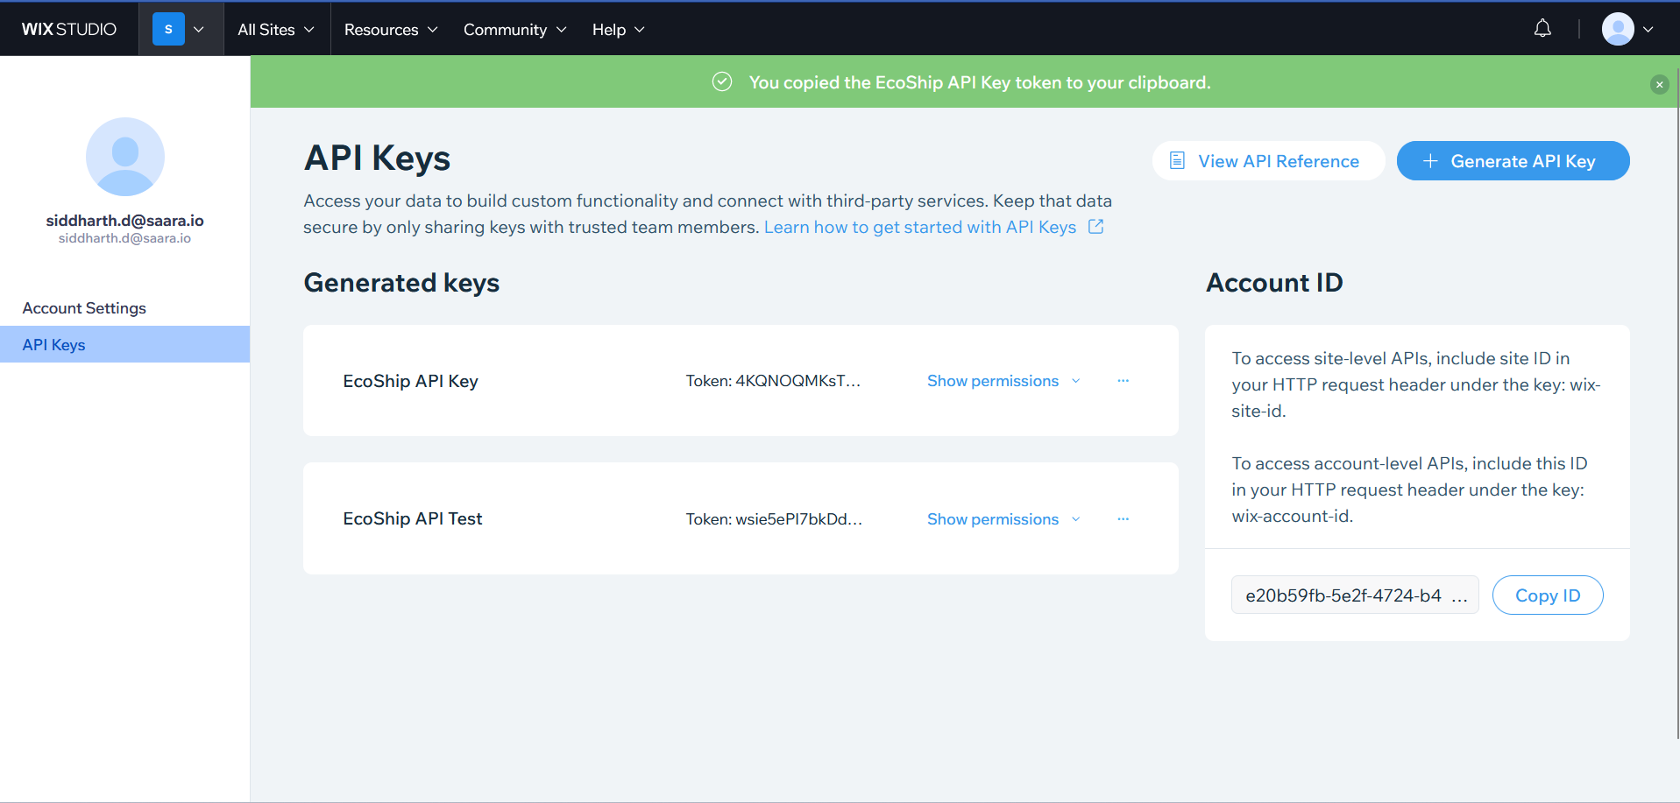The image size is (1680, 803).
Task: Open the notifications bell
Action: [x=1542, y=29]
